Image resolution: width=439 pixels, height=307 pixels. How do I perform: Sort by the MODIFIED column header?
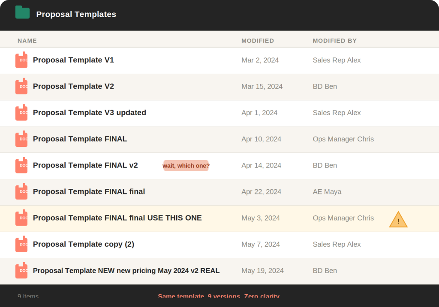pyautogui.click(x=257, y=41)
